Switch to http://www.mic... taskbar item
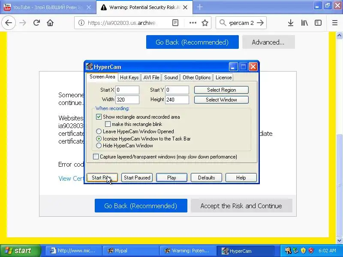This screenshot has height=257, width=343. point(73,251)
